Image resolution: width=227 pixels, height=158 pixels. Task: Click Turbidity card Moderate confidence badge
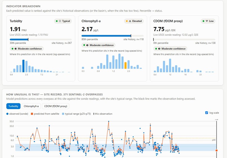[27, 49]
